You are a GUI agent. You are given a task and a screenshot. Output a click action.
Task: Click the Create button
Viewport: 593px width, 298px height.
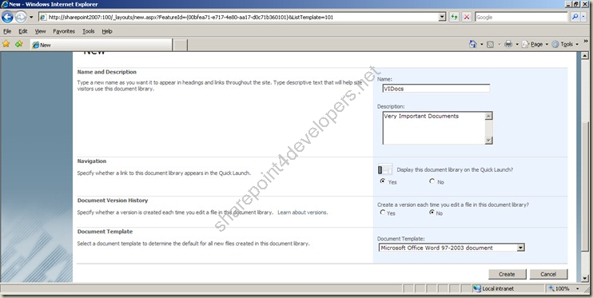coord(507,274)
